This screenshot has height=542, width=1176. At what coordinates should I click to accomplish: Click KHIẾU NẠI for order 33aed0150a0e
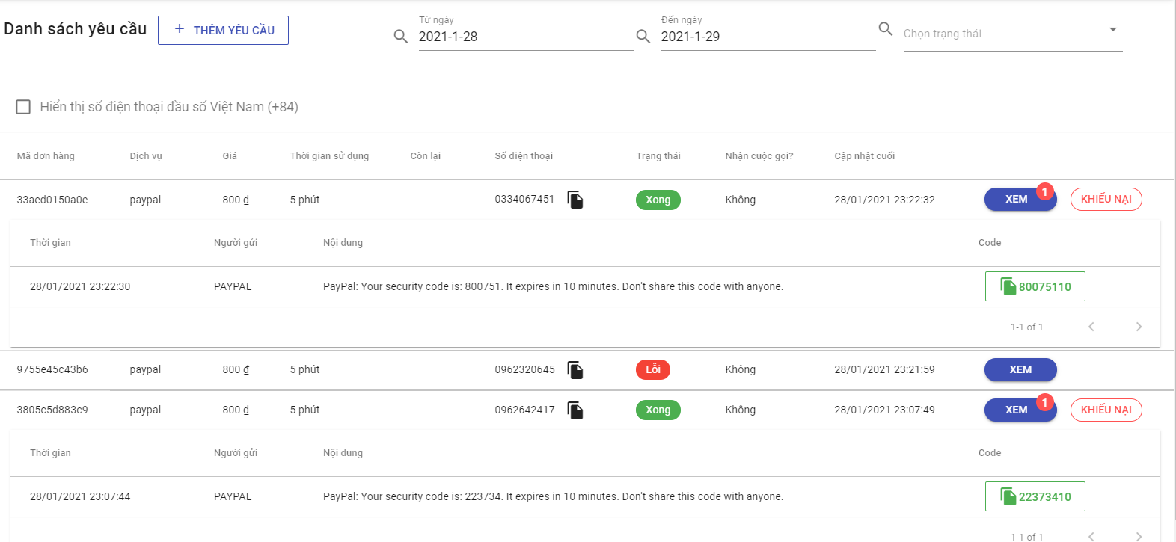1106,199
